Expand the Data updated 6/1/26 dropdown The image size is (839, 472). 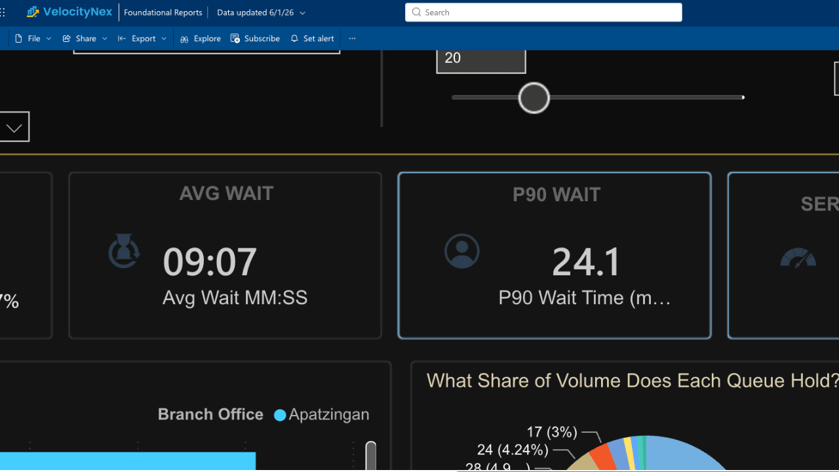point(261,12)
